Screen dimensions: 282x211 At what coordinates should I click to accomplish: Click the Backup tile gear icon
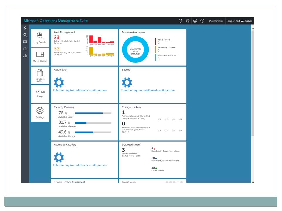127,83
